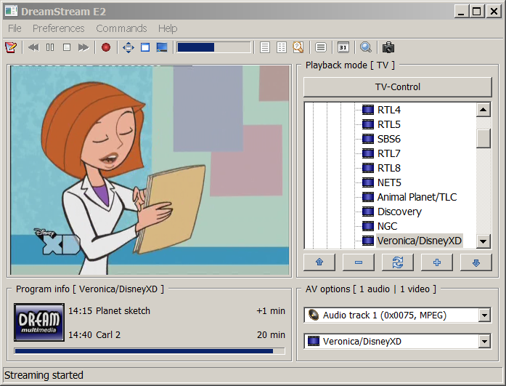The height and width of the screenshot is (386, 506).
Task: Open the Commands menu
Action: (121, 28)
